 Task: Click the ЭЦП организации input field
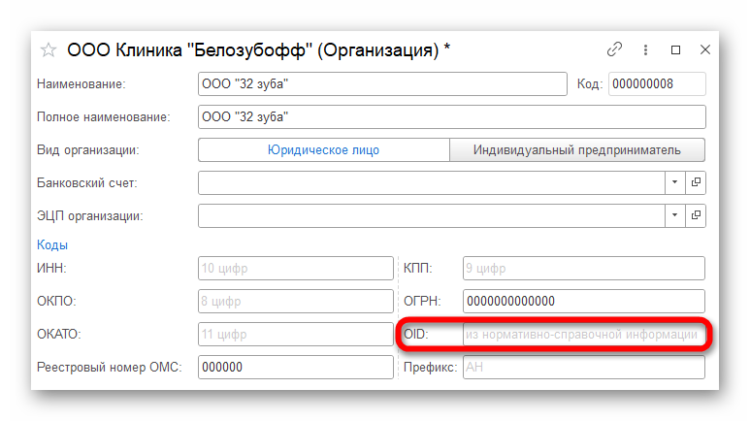pos(432,215)
